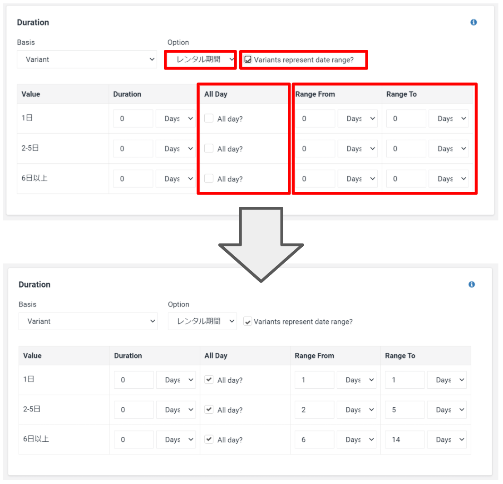Screen dimensions: 503x484
Task: Click the Range From field showing 1
Action: pos(314,380)
